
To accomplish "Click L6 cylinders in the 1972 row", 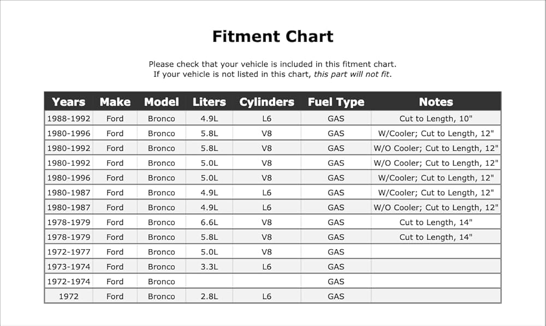I will tap(267, 296).
